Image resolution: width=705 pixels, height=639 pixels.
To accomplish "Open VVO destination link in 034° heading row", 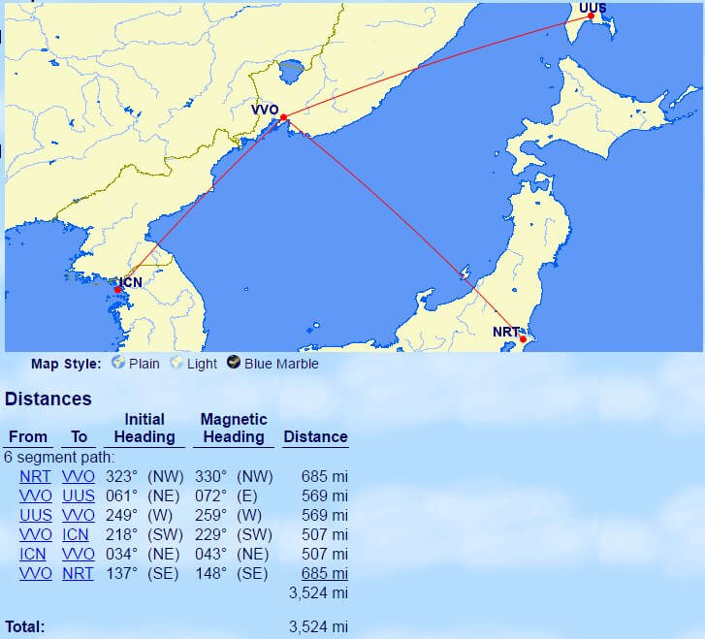I will point(78,554).
